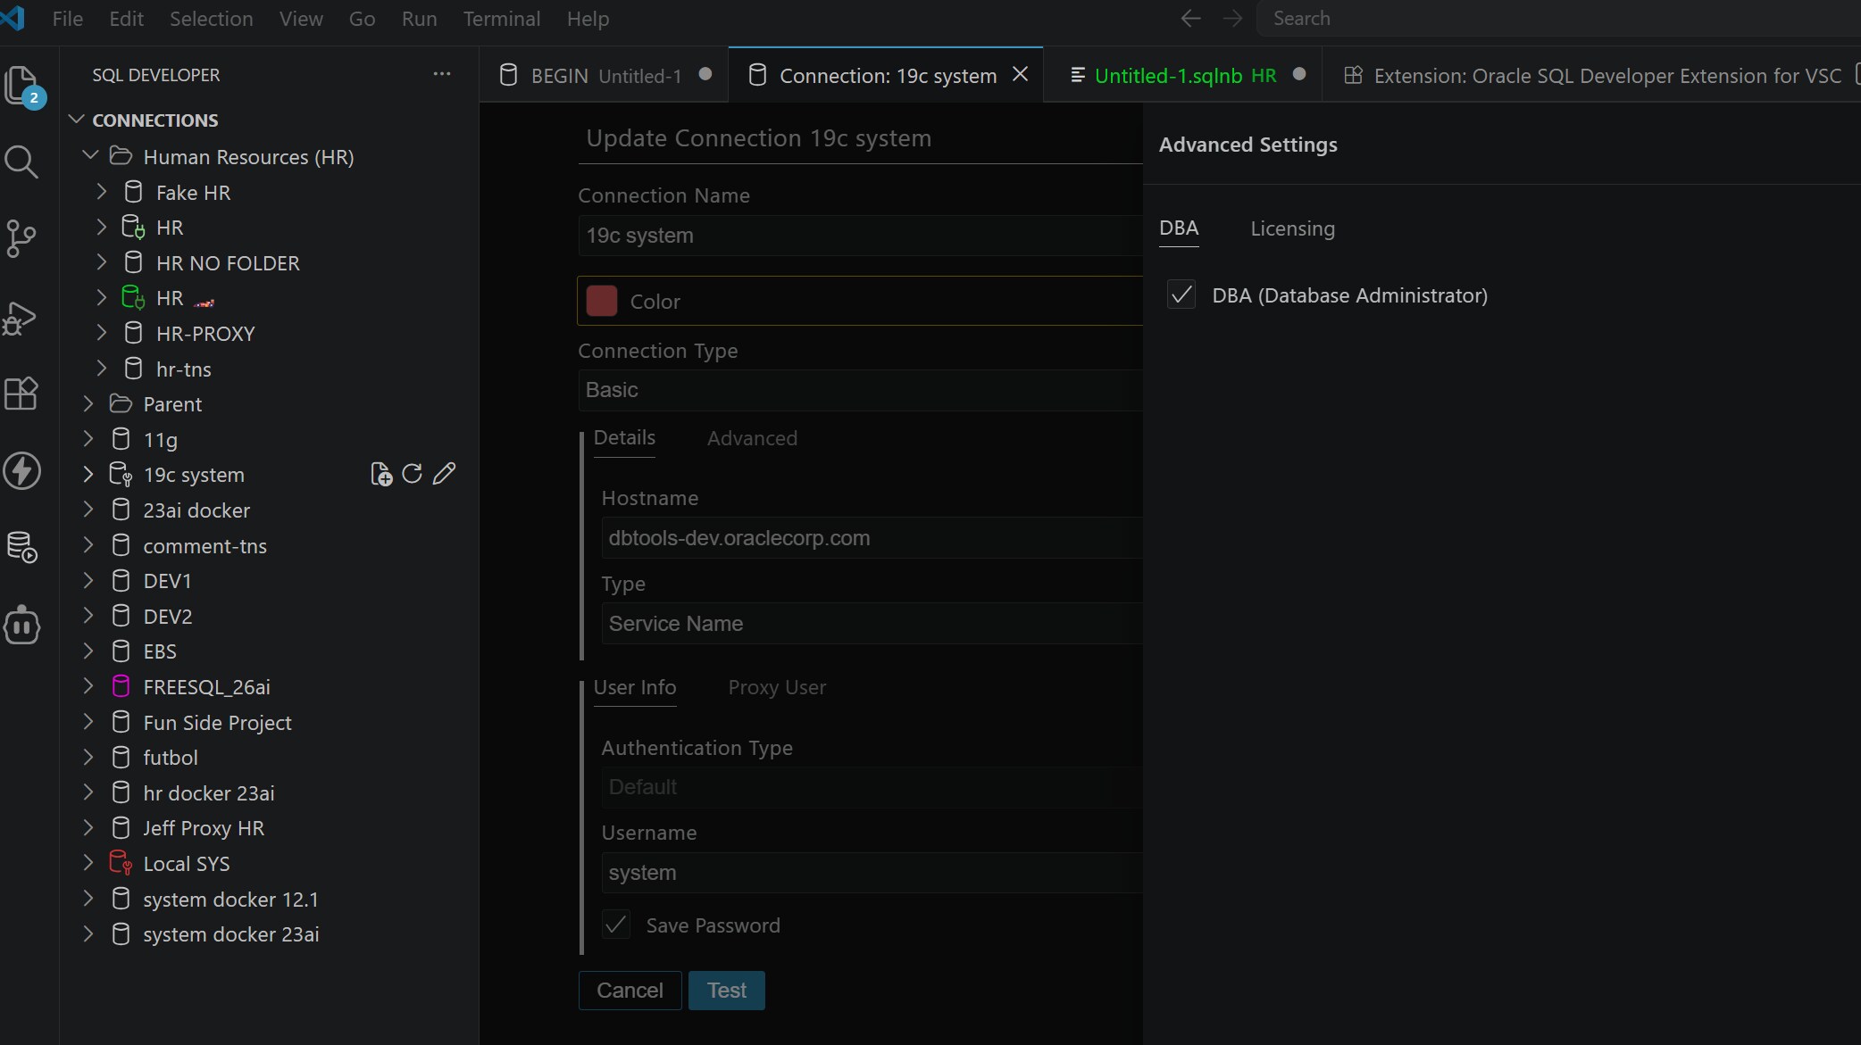1861x1045 pixels.
Task: Open the Terminal menu
Action: (x=501, y=19)
